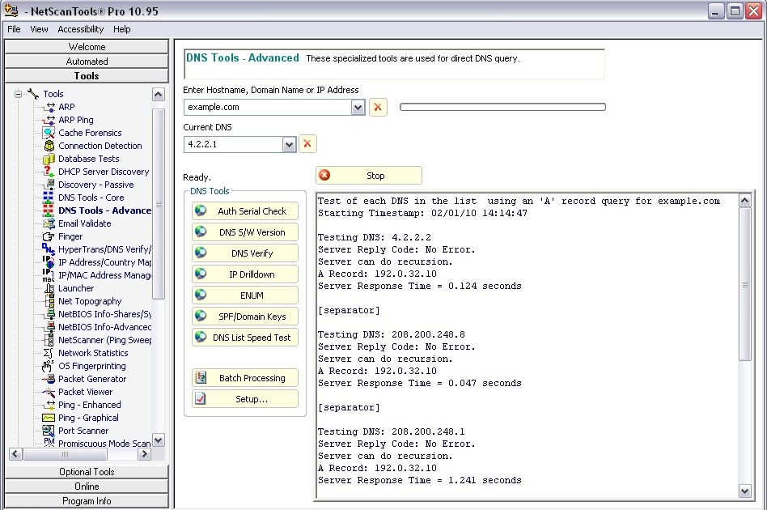Open the Net Topography icon
Viewport: 767px width, 510px height.
coord(49,301)
